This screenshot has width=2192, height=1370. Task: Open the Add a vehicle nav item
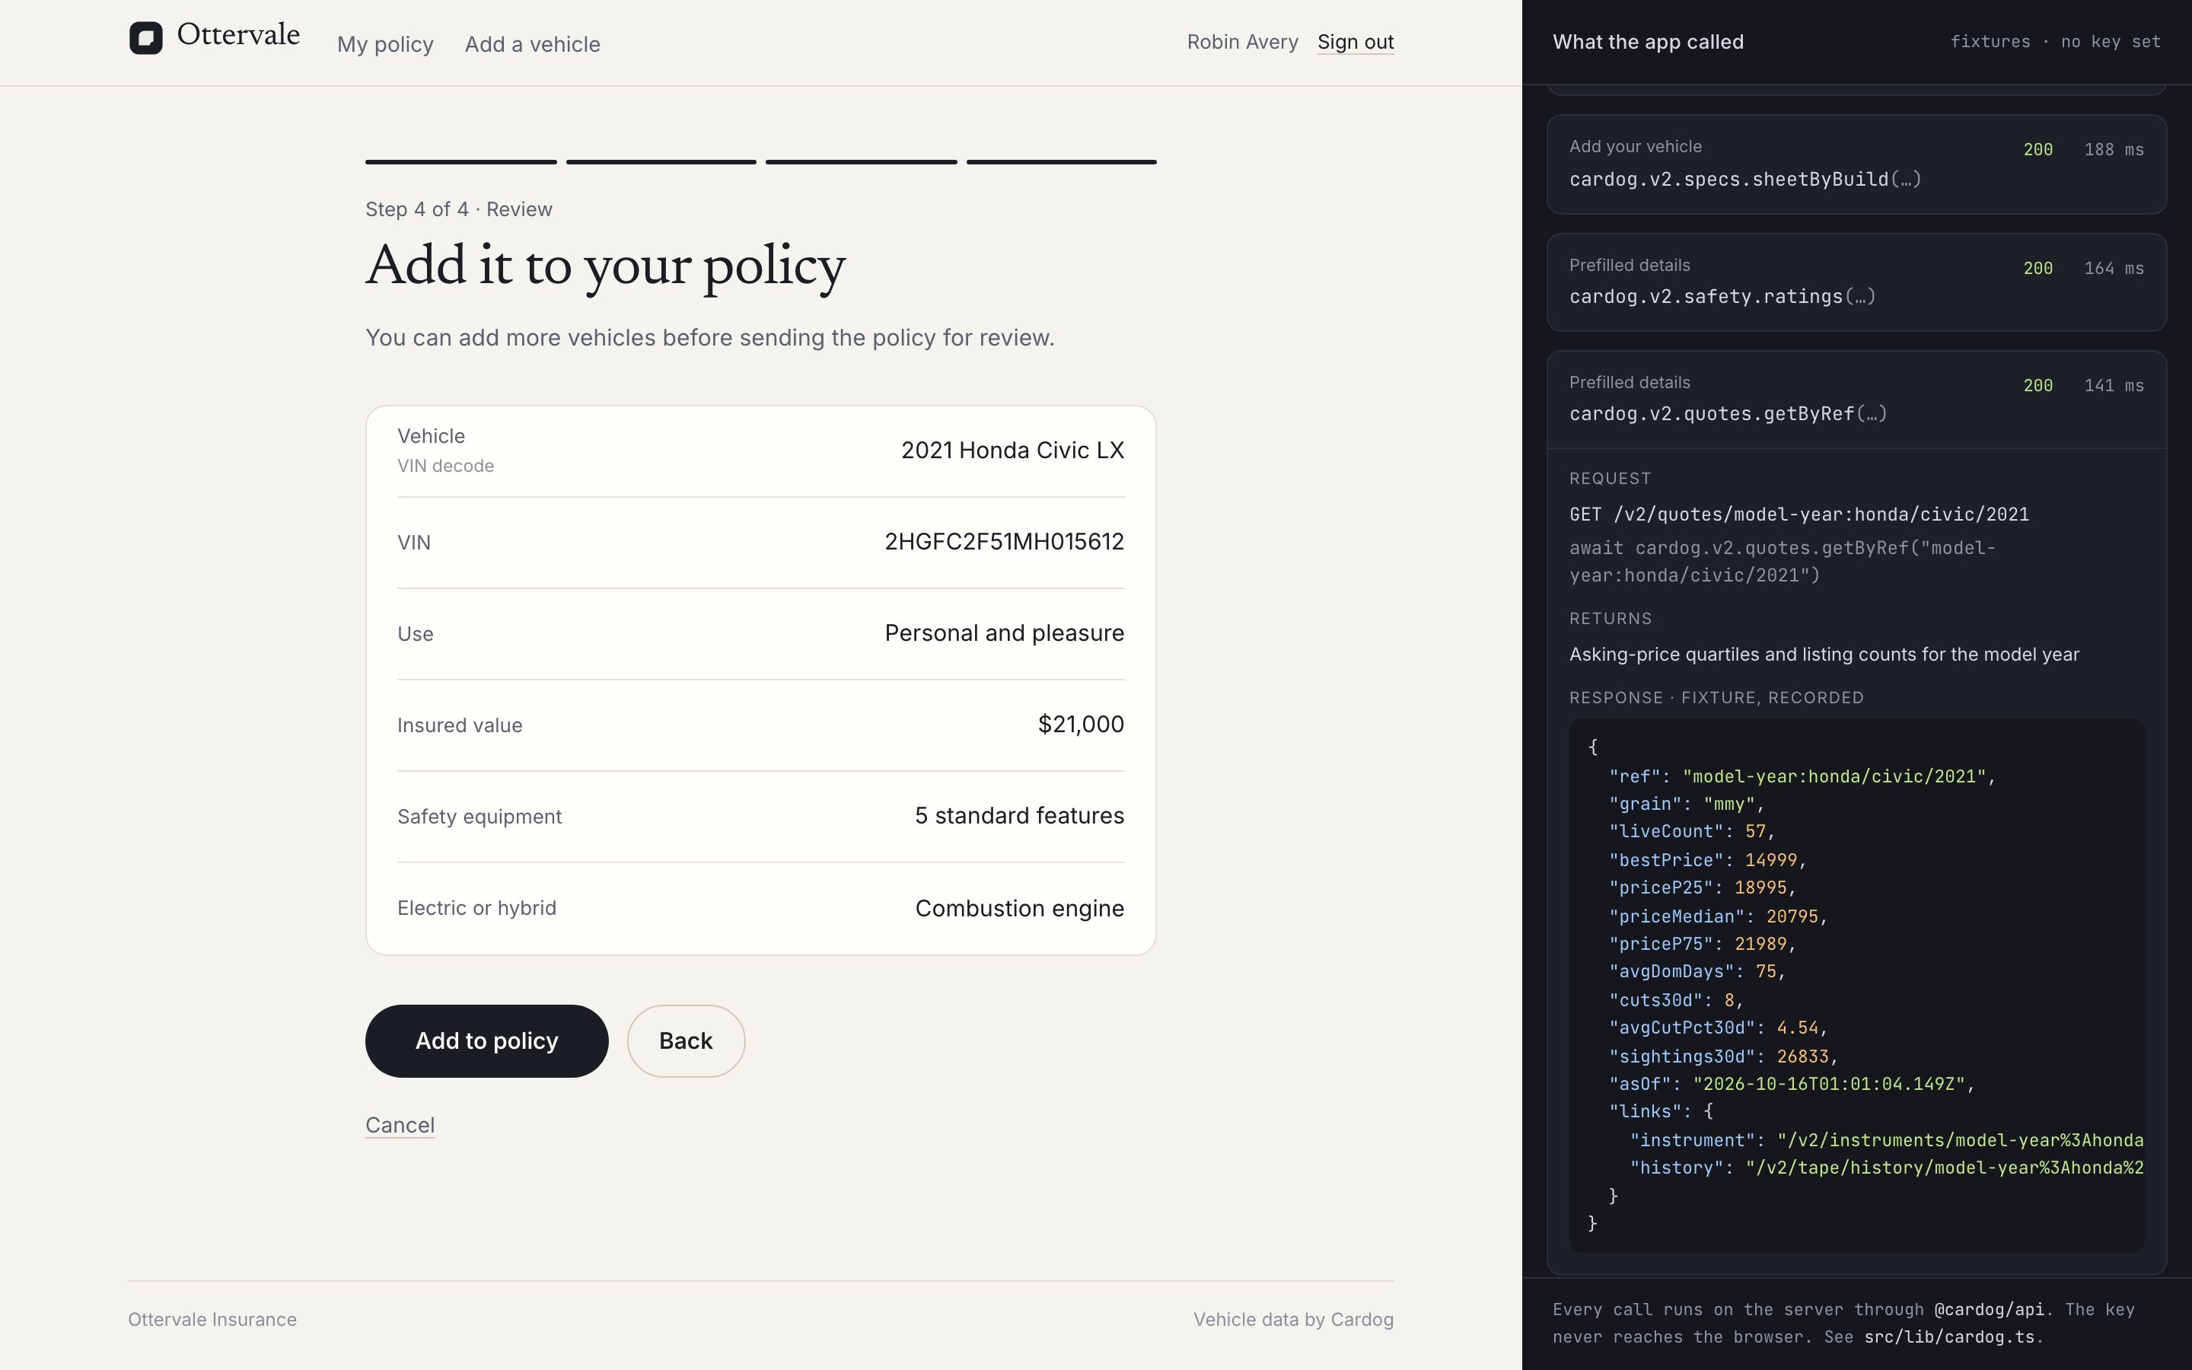point(533,44)
